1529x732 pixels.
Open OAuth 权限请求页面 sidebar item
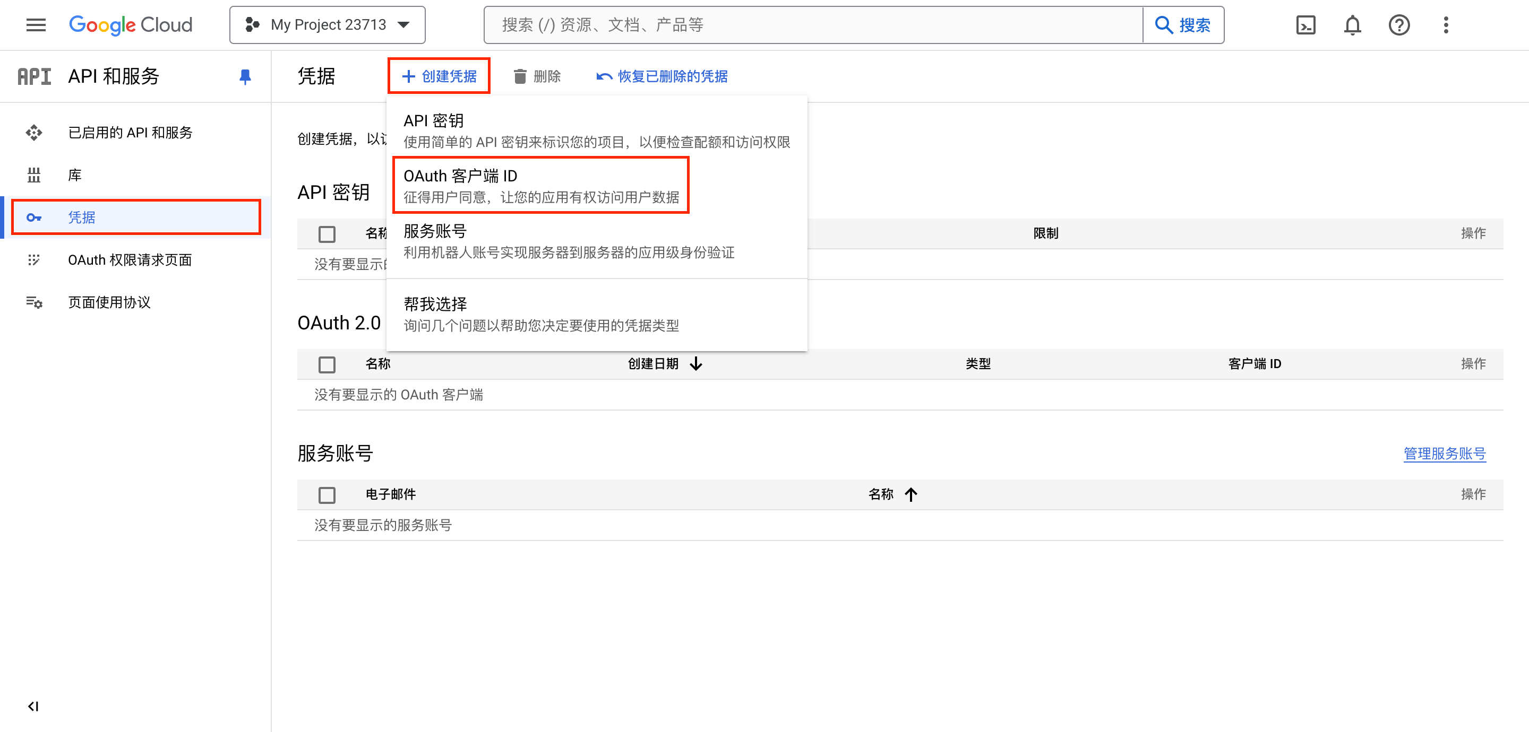pyautogui.click(x=135, y=260)
